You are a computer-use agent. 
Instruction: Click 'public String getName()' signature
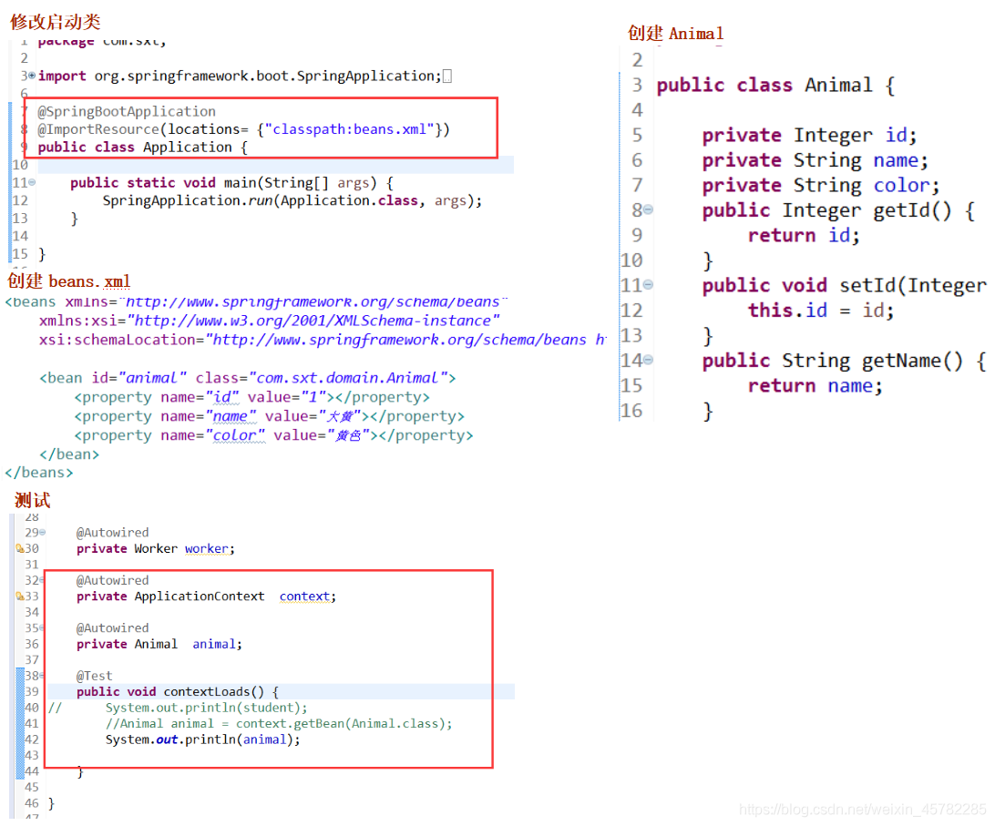pos(844,361)
